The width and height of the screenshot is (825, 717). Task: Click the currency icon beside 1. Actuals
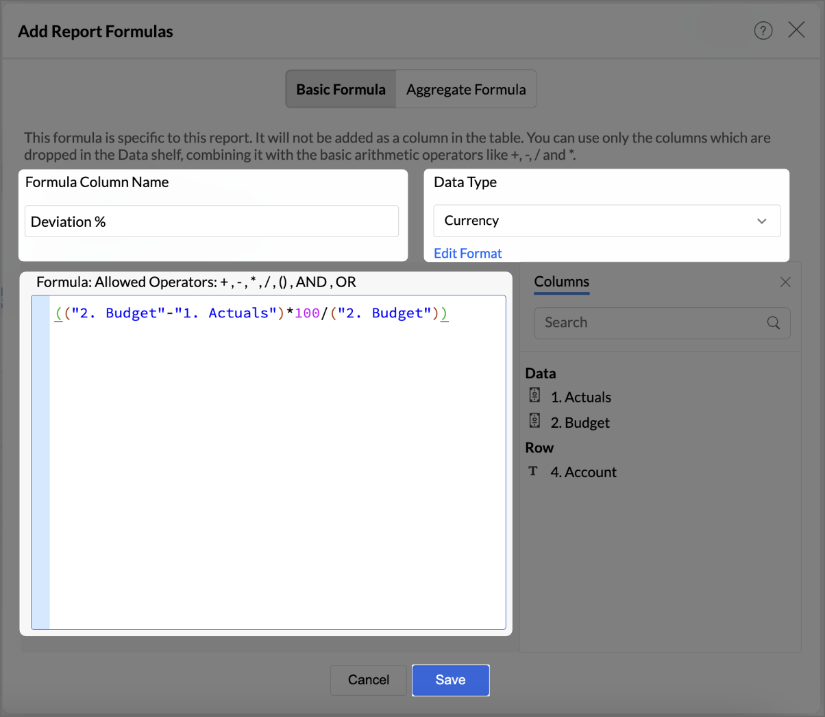point(535,396)
